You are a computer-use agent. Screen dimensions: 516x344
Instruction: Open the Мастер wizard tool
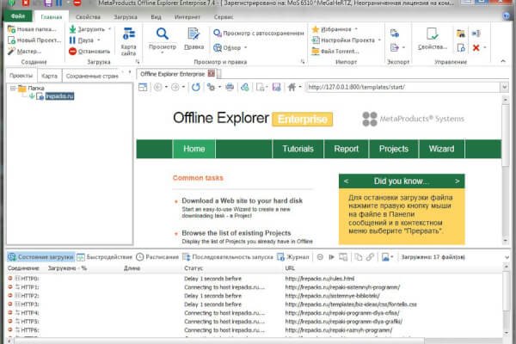pyautogui.click(x=25, y=51)
